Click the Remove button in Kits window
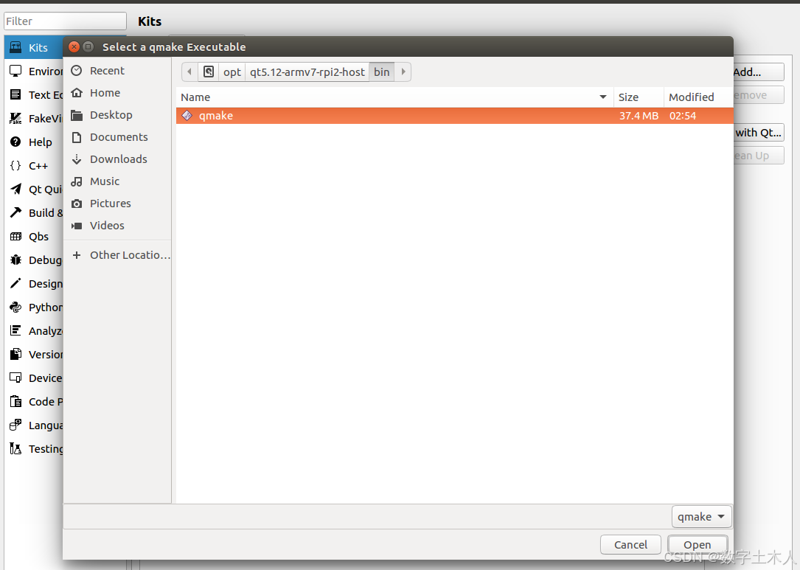800x570 pixels. click(758, 95)
